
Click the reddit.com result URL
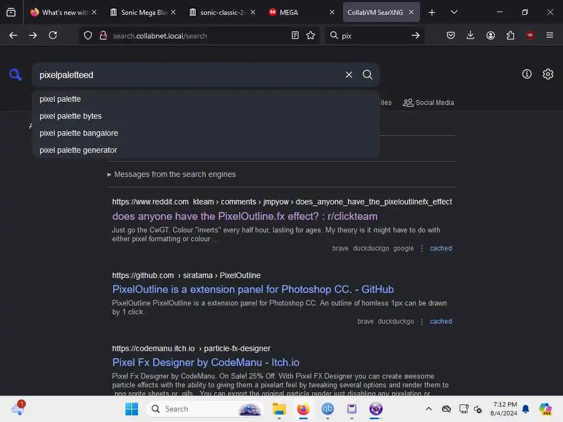click(282, 202)
